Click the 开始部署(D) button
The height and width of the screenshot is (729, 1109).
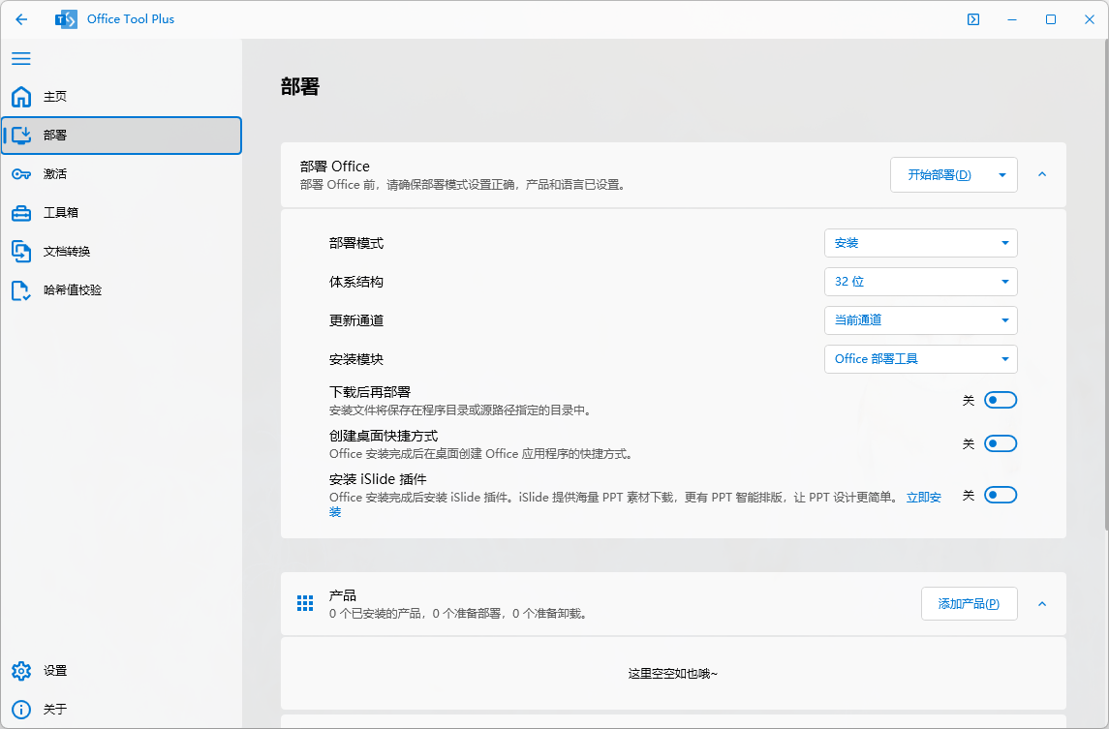[940, 174]
